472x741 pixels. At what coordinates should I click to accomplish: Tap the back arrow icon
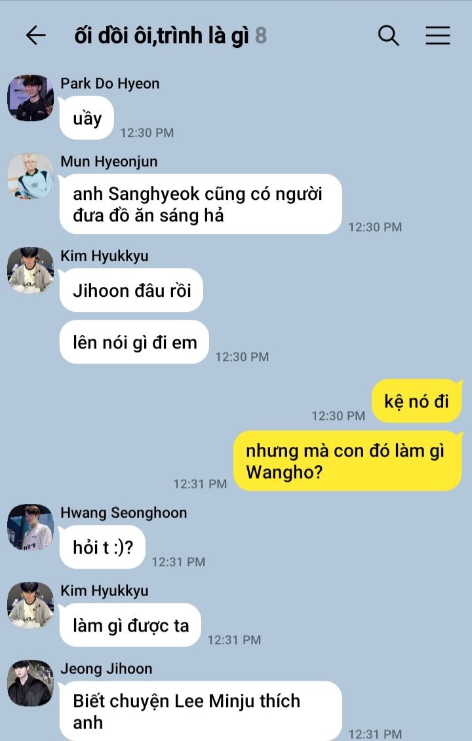36,35
